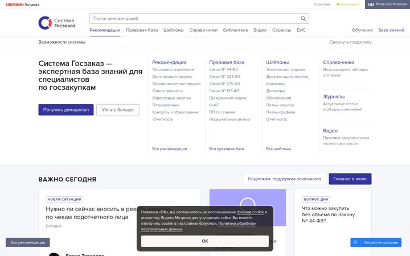
Task: Open Вопрос дня article about 44-ФЗ
Action: (x=328, y=214)
